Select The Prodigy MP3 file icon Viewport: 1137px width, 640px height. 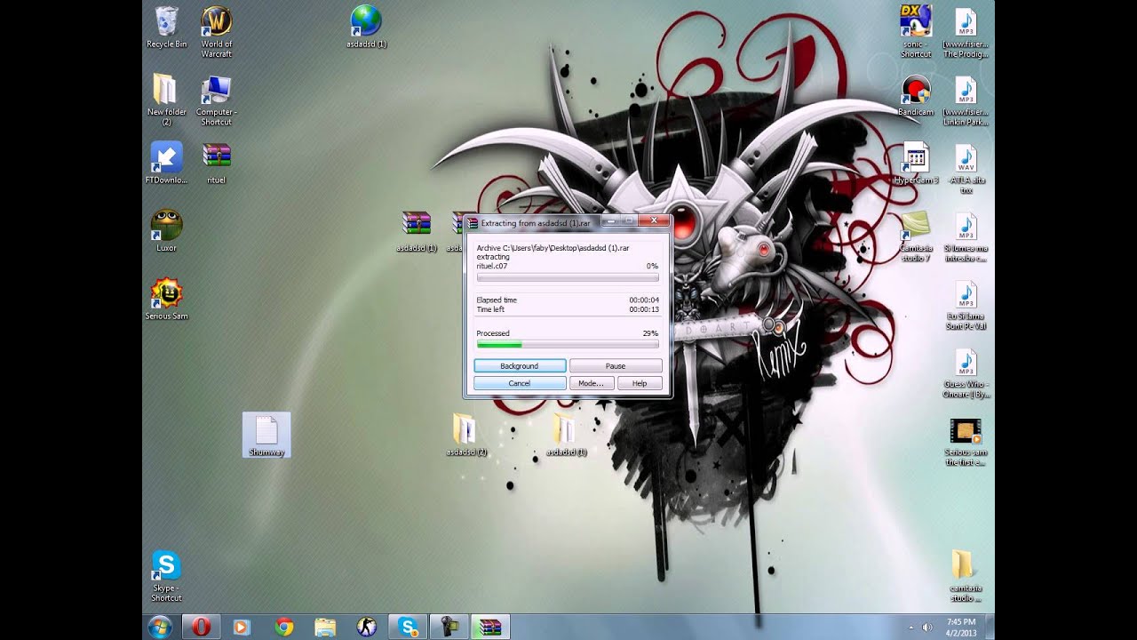coord(965,31)
